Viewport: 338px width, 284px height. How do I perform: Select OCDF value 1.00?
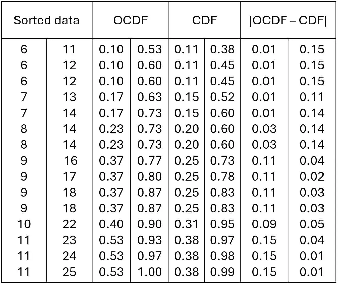150,272
